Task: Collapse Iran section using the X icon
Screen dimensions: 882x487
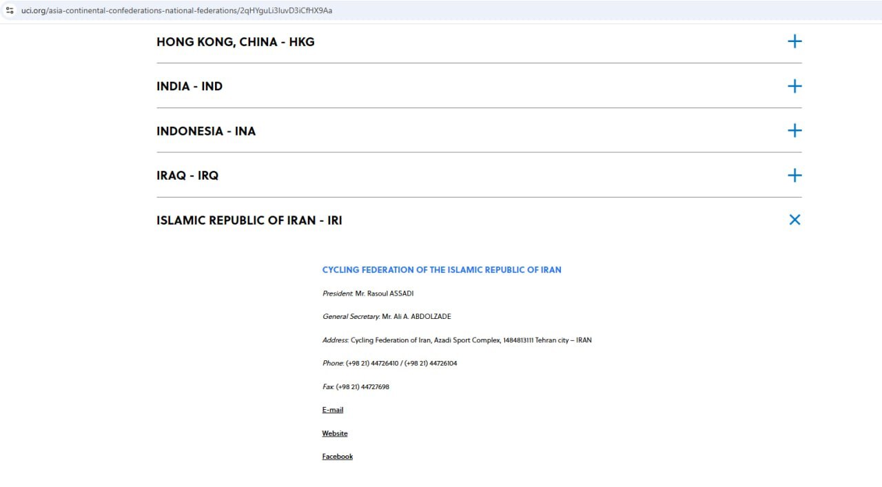Action: 794,220
